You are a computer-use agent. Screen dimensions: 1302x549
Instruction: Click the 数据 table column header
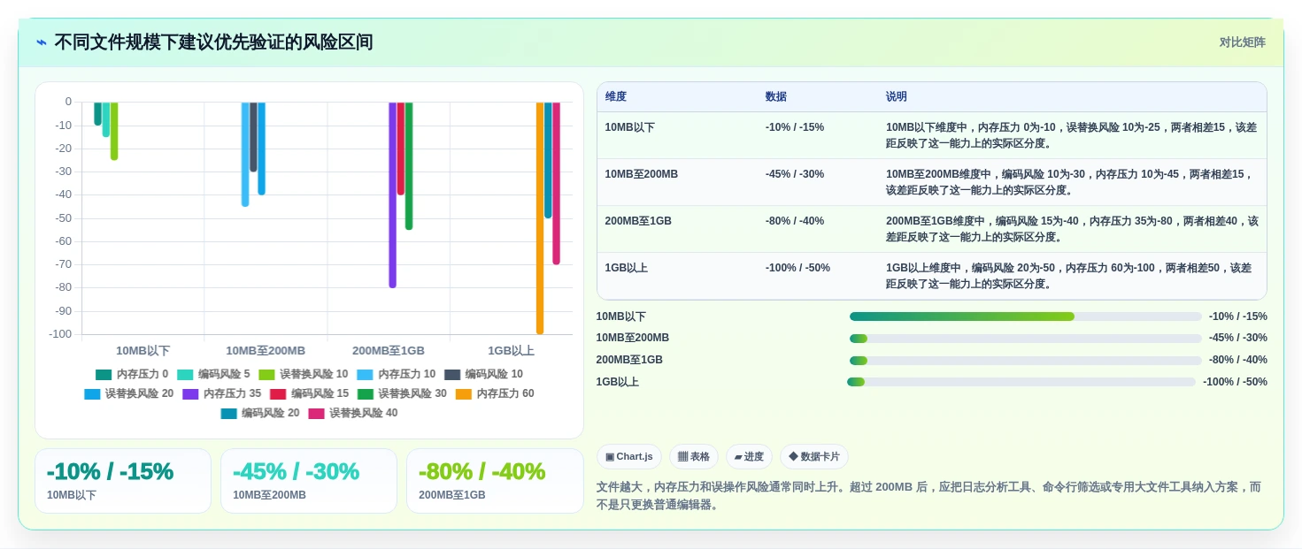point(776,97)
